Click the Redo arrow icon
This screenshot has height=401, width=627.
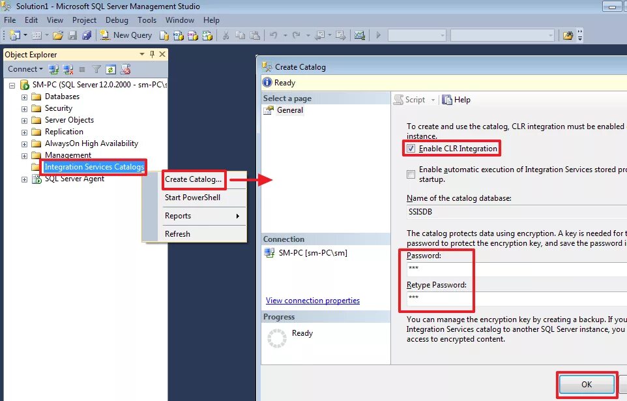(297, 35)
